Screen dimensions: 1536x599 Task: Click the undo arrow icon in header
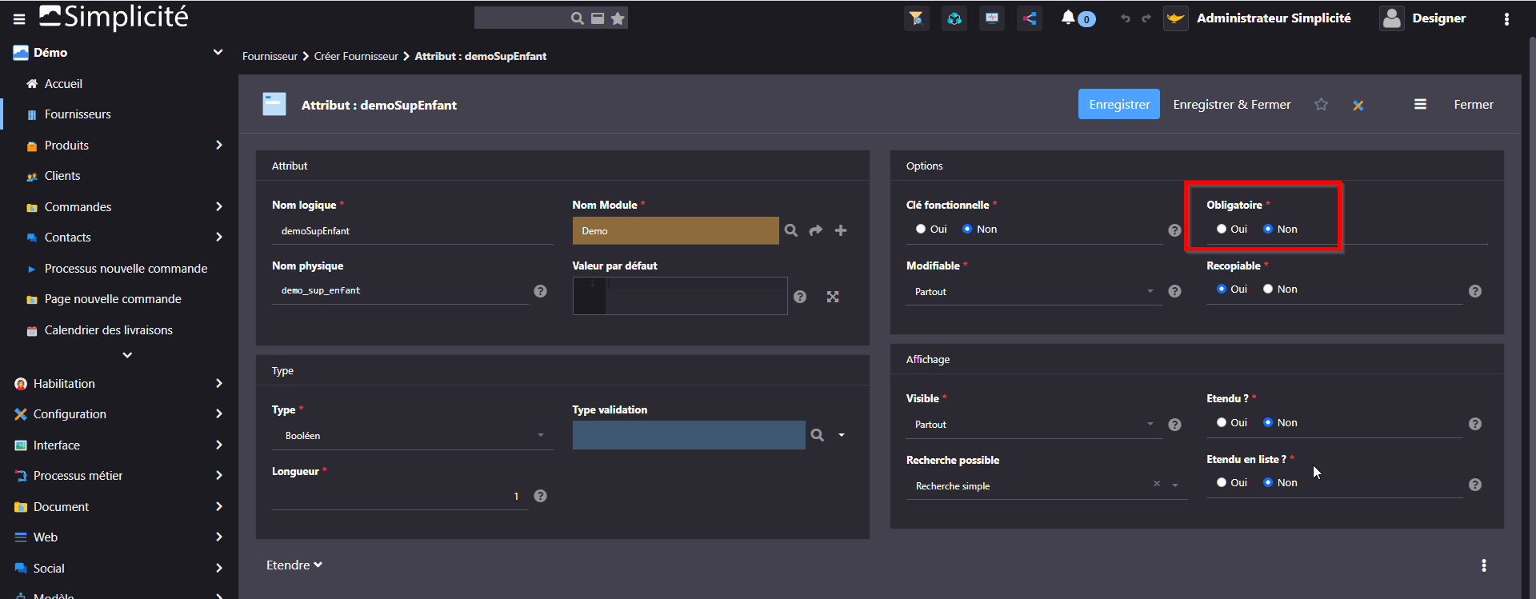(1126, 18)
